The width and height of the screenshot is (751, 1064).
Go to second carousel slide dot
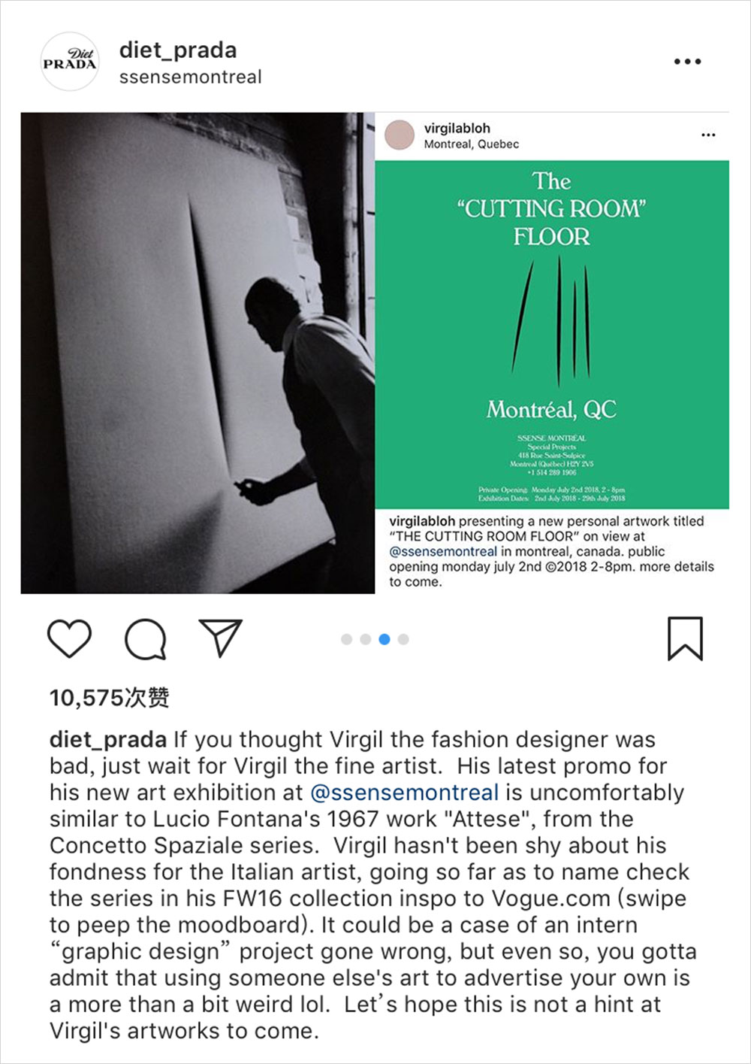click(365, 639)
